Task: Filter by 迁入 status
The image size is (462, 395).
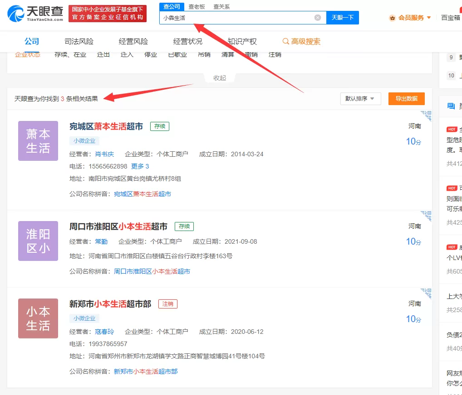Action: click(127, 54)
